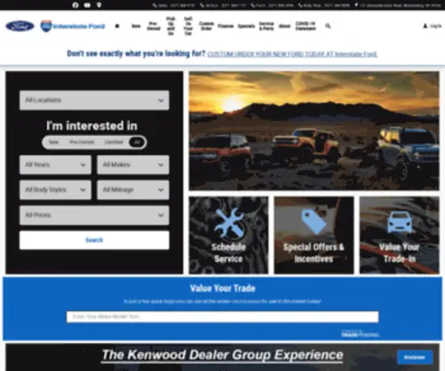This screenshot has width=445, height=371.
Task: Click the TradePending logo
Action: (360, 334)
